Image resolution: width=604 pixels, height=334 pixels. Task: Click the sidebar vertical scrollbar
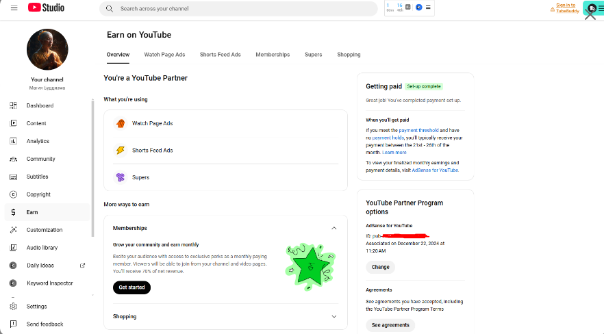[x=93, y=168]
